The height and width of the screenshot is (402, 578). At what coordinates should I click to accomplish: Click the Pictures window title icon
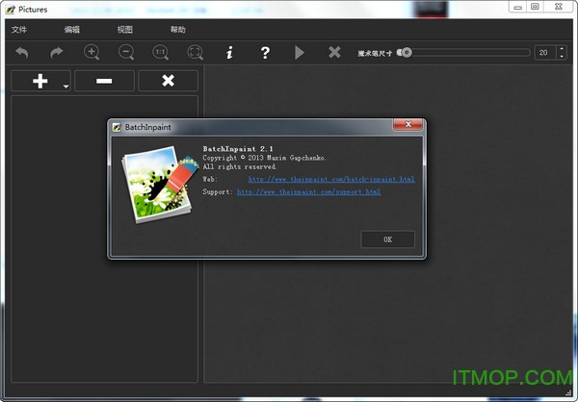click(x=11, y=10)
